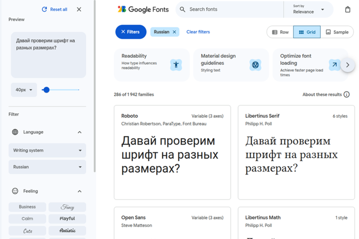
Task: Open the Writing system dropdown
Action: (47, 150)
